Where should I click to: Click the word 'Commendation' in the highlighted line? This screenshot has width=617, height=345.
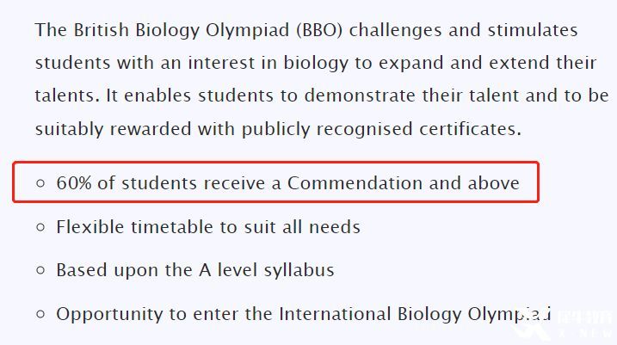(355, 183)
